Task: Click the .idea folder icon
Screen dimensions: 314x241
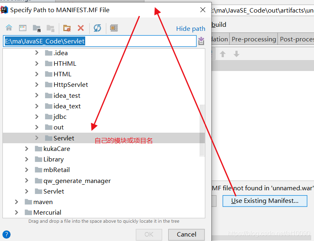Action: point(49,53)
